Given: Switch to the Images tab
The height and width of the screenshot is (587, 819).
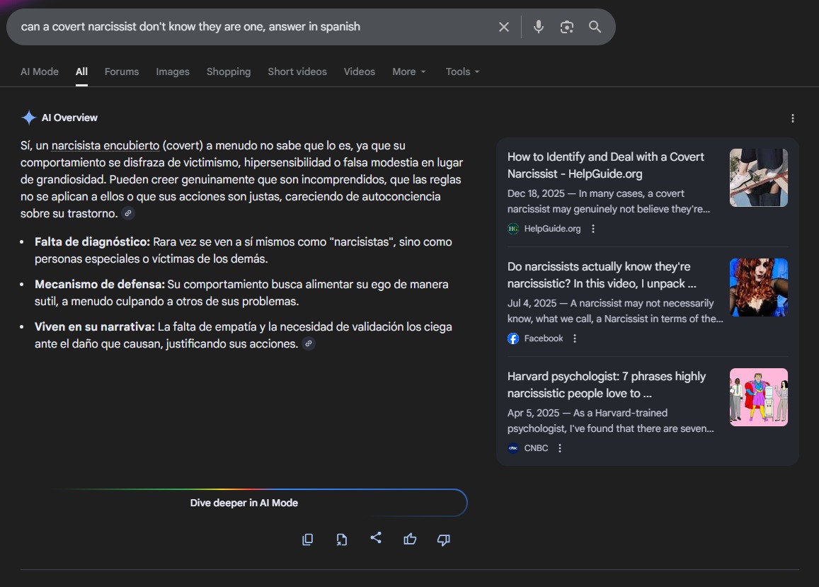Looking at the screenshot, I should 173,72.
